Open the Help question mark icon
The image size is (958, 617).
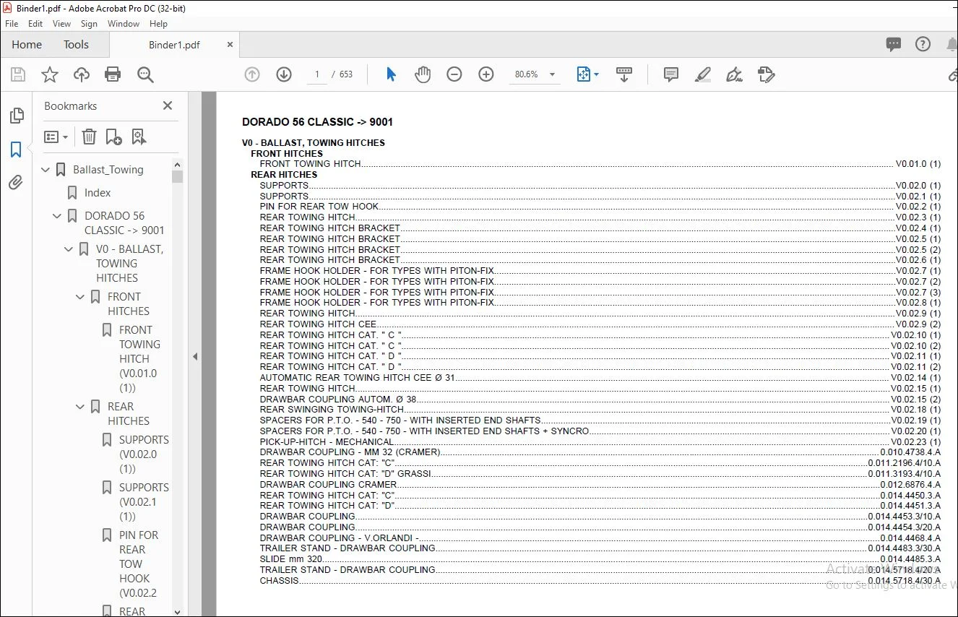coord(923,44)
